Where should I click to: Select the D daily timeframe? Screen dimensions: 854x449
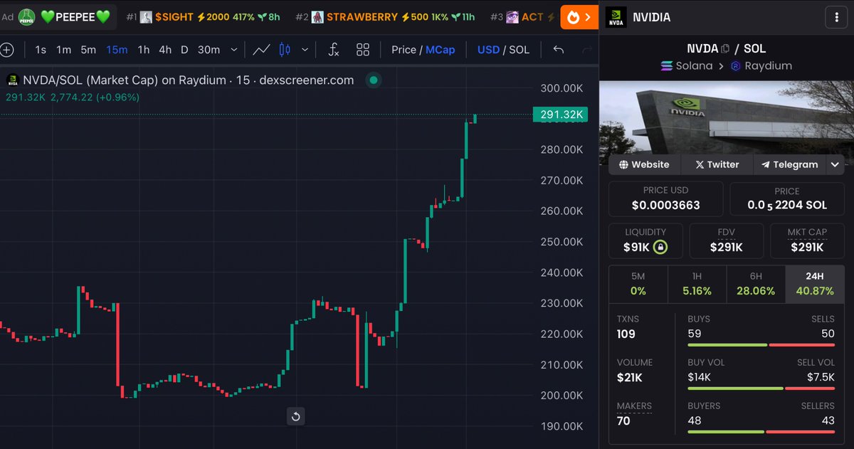click(184, 50)
